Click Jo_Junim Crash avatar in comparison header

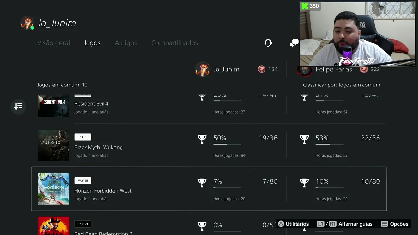click(202, 69)
